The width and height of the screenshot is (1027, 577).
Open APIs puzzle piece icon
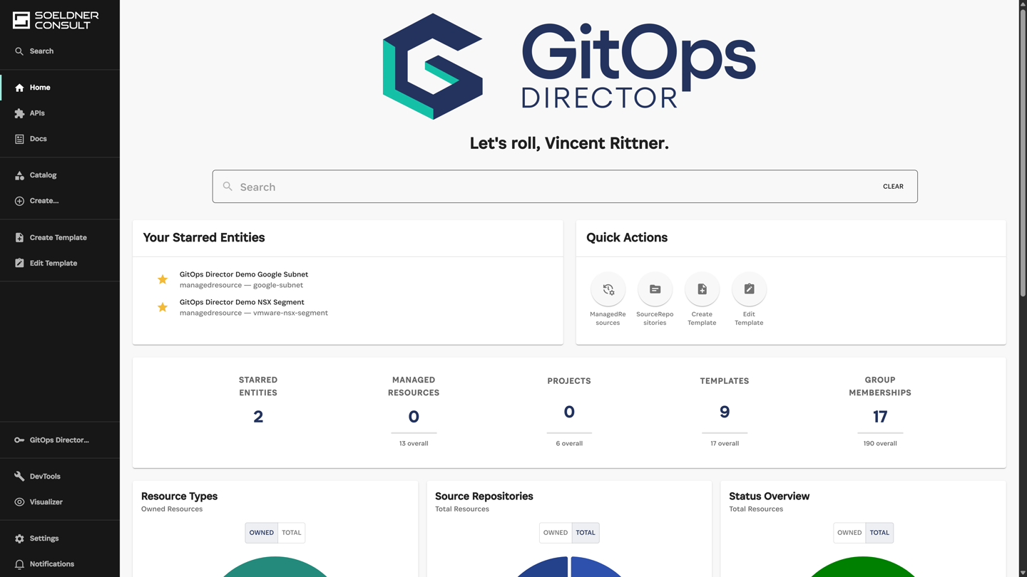(x=19, y=113)
